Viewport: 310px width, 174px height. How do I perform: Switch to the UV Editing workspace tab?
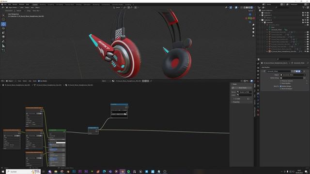point(59,4)
